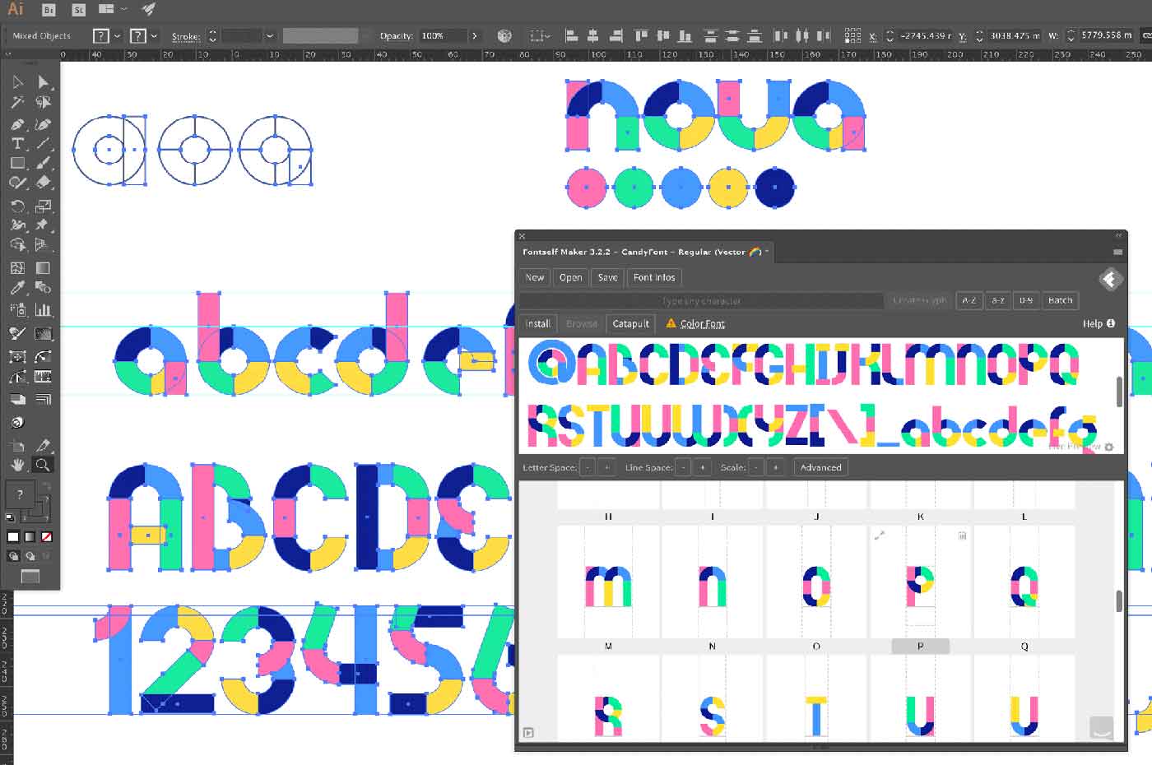
Task: Click the Type any character field
Action: click(701, 301)
